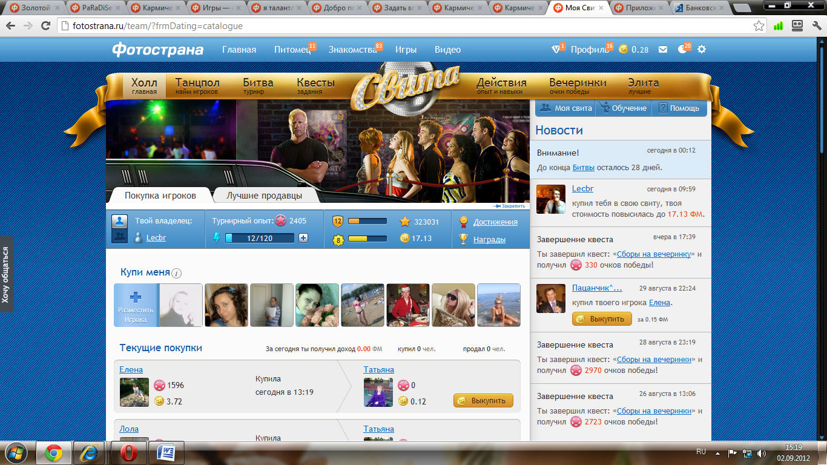Click the robot face extension icon

(797, 26)
